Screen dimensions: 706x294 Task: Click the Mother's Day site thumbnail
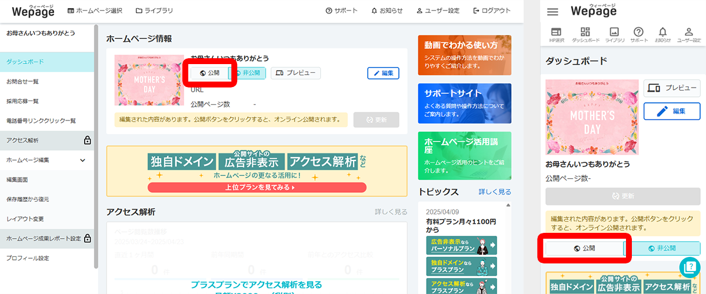click(149, 79)
